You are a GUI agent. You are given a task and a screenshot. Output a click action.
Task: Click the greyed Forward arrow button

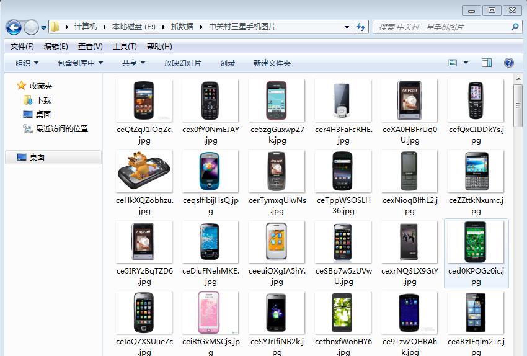click(x=31, y=27)
